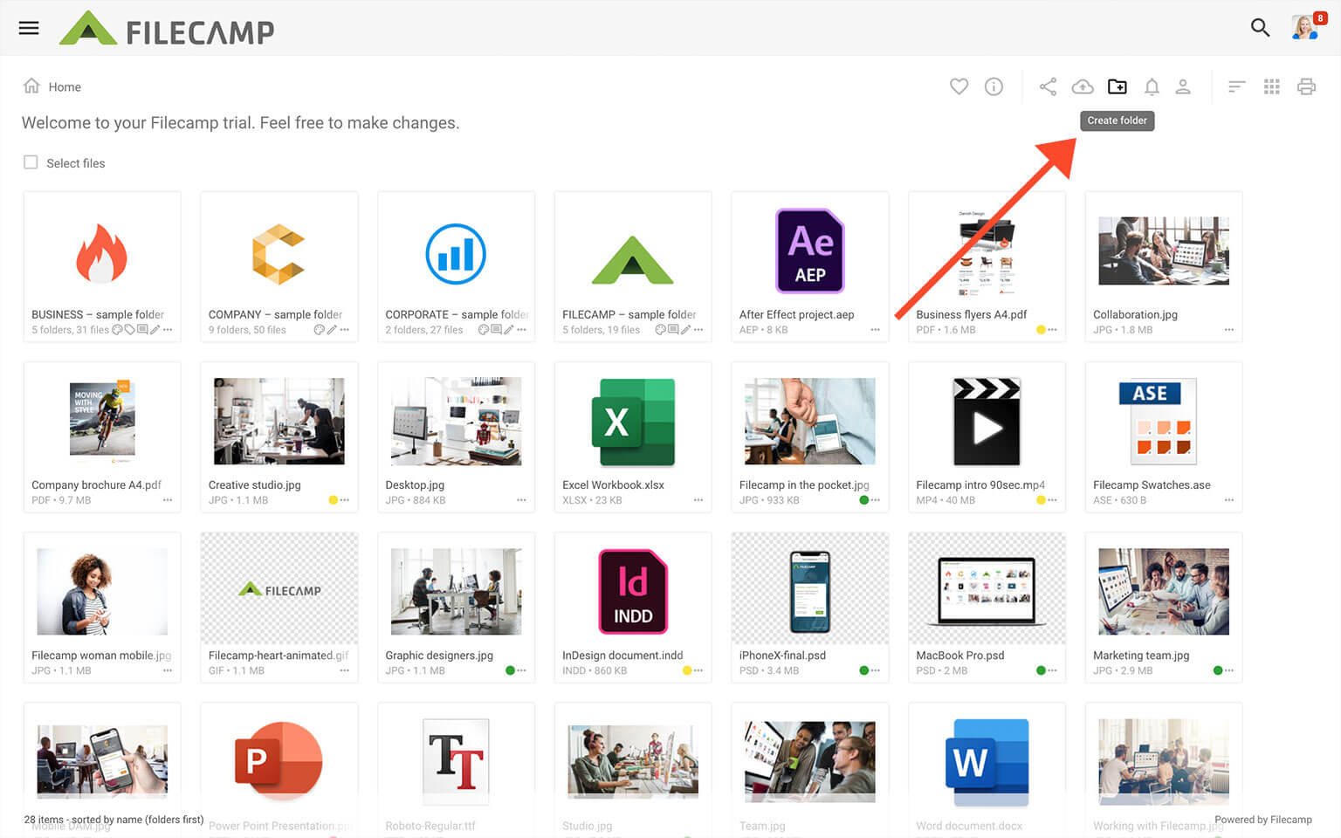Click the comment icon on CORPORATE folder
This screenshot has width=1341, height=838.
click(x=496, y=330)
